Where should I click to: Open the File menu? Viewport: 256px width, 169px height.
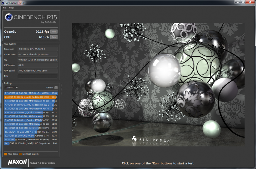pyautogui.click(x=5, y=8)
